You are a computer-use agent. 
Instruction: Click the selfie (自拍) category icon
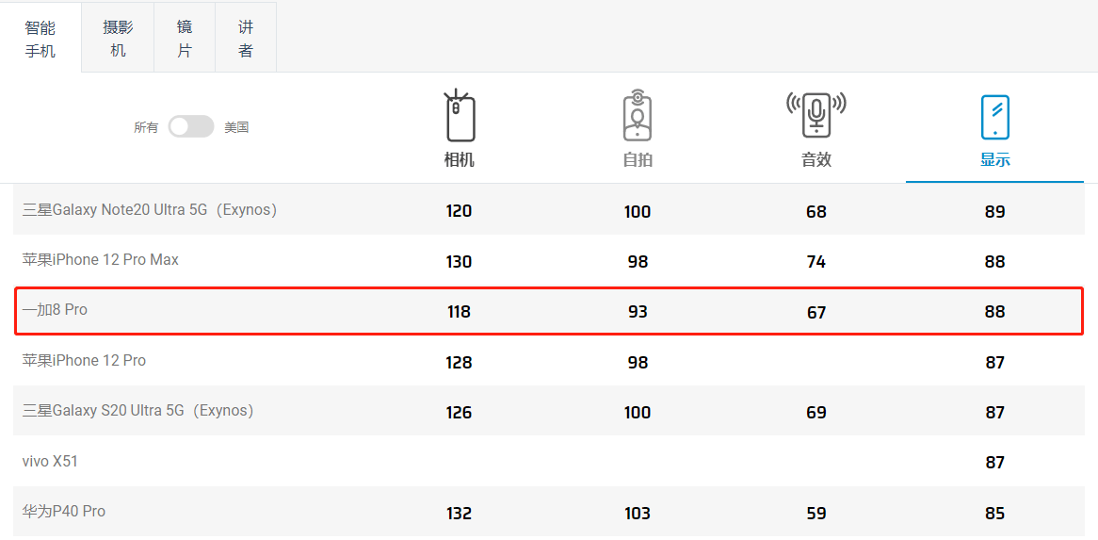(638, 117)
